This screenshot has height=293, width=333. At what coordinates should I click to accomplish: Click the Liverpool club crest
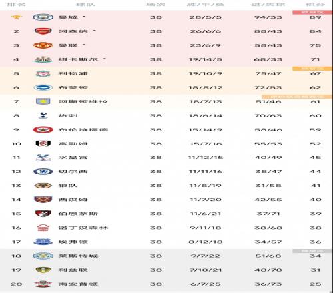pos(43,73)
